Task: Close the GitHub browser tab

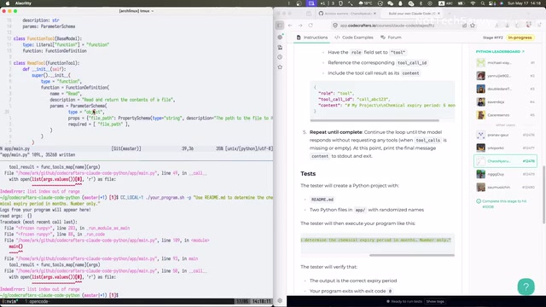Action: [375, 14]
